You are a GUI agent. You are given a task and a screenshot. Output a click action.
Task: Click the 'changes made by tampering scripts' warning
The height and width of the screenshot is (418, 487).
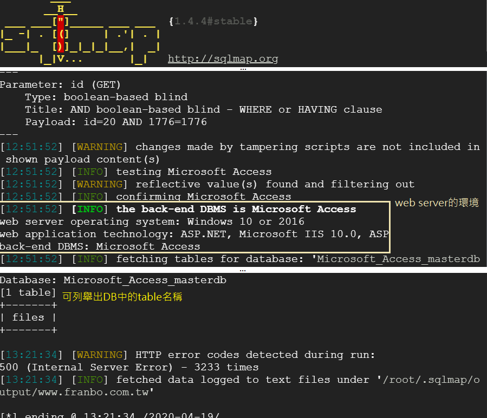[x=240, y=147]
